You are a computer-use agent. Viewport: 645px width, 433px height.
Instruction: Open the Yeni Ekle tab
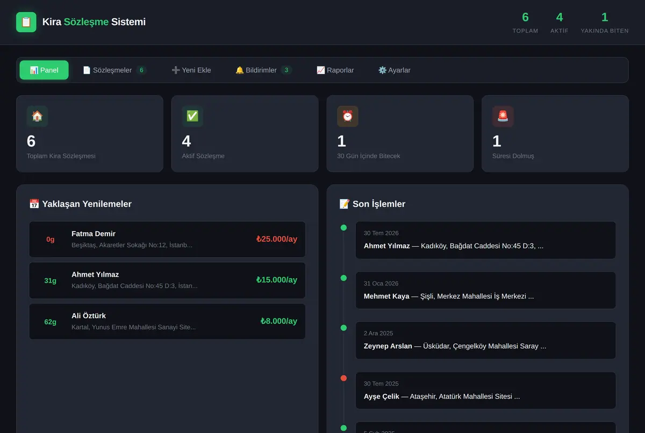pyautogui.click(x=191, y=70)
